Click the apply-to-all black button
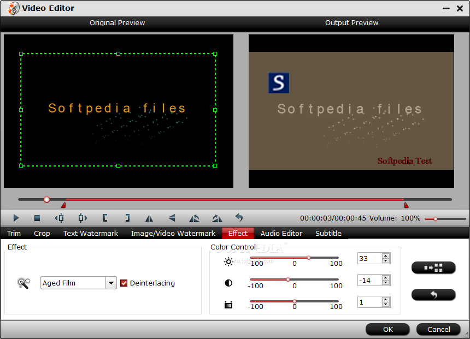This screenshot has width=470, height=339. (433, 267)
